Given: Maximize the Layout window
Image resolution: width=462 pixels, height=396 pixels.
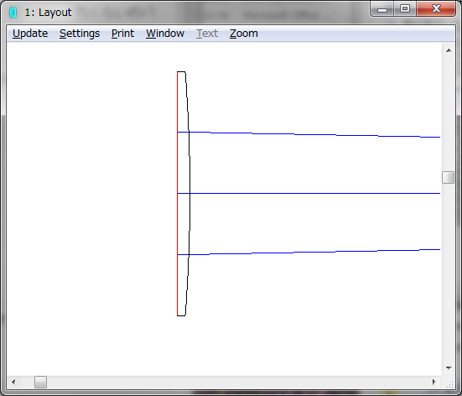Looking at the screenshot, I should [405, 9].
